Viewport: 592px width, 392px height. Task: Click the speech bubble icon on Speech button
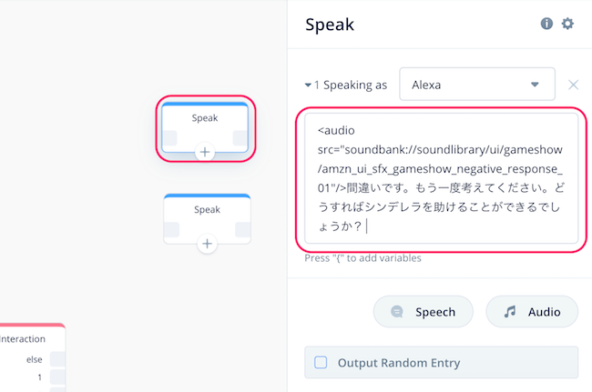point(397,312)
